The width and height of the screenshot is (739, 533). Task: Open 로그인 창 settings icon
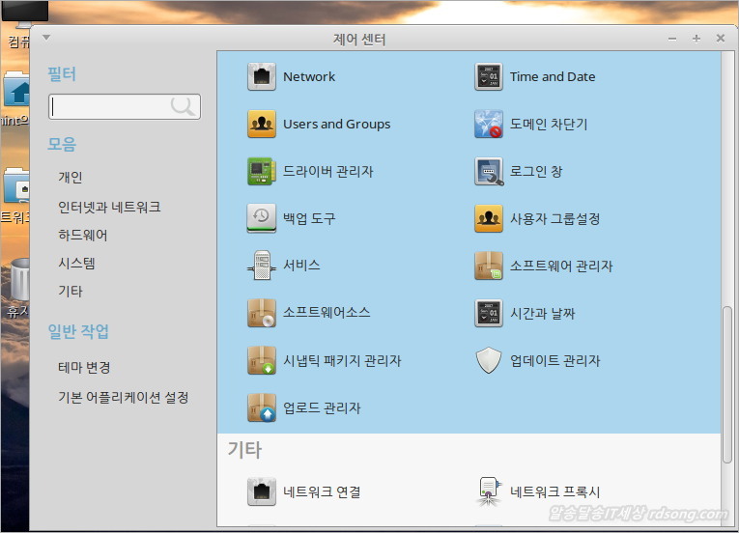coord(489,172)
